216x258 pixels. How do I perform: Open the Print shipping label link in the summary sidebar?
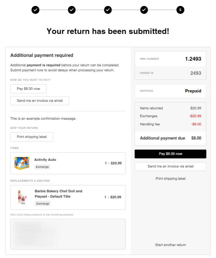tap(170, 178)
